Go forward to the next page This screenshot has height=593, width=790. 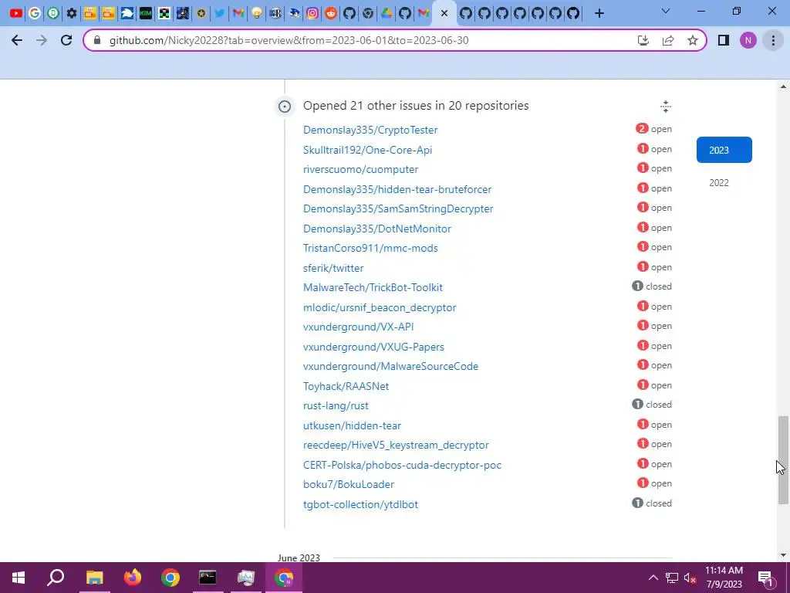42,40
